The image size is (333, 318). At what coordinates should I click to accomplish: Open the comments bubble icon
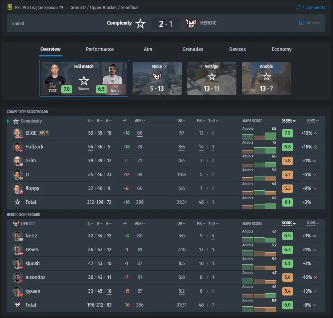coord(298,7)
